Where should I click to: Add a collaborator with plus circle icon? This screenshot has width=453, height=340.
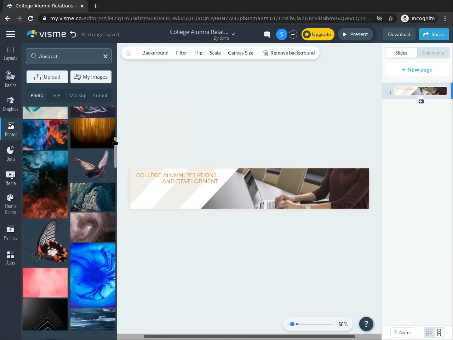[x=293, y=34]
